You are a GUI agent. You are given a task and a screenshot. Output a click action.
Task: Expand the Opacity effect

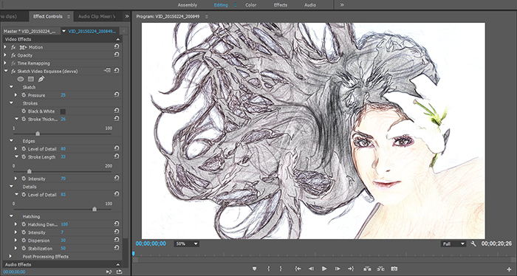[5, 55]
